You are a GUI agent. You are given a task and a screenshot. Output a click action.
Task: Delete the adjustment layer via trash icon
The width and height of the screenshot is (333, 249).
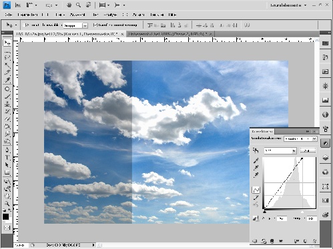pyautogui.click(x=314, y=241)
